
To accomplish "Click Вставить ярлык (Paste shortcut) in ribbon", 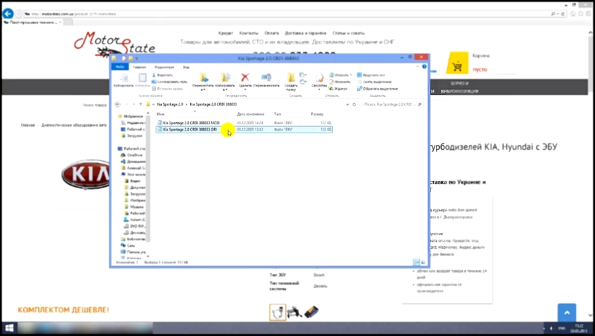I will coord(167,88).
